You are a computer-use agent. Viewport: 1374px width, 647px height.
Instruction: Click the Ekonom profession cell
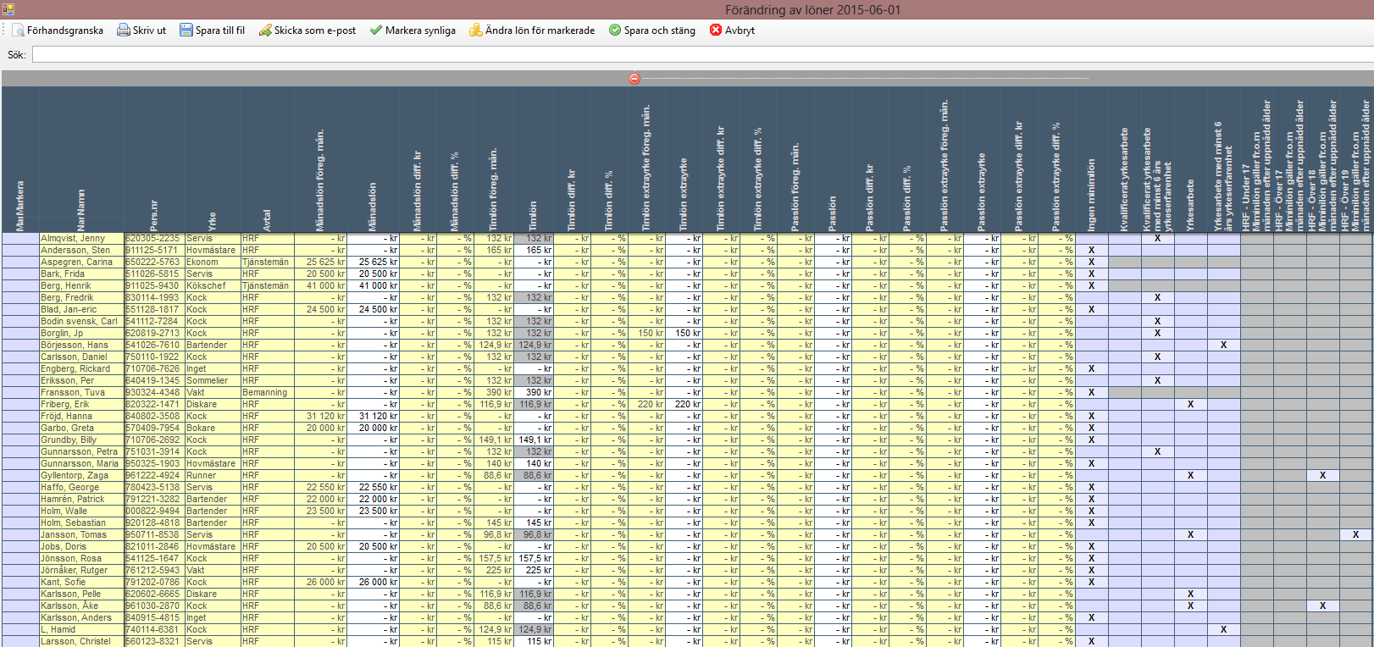(213, 263)
